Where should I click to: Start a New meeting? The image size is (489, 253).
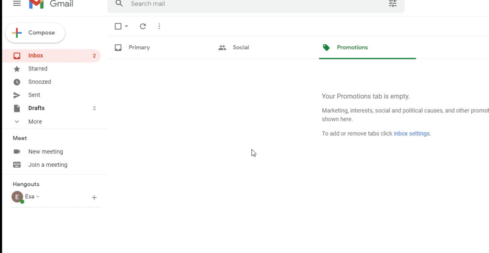tap(45, 152)
